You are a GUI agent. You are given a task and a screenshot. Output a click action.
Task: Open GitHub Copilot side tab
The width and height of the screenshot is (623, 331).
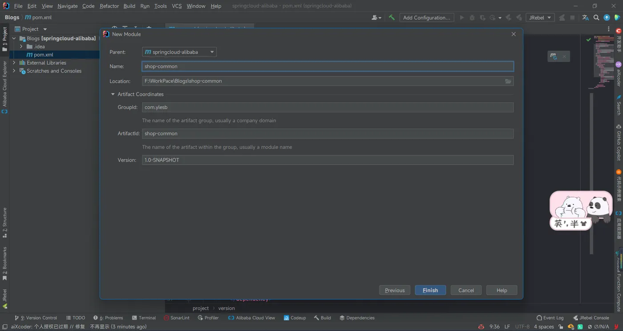tap(619, 142)
